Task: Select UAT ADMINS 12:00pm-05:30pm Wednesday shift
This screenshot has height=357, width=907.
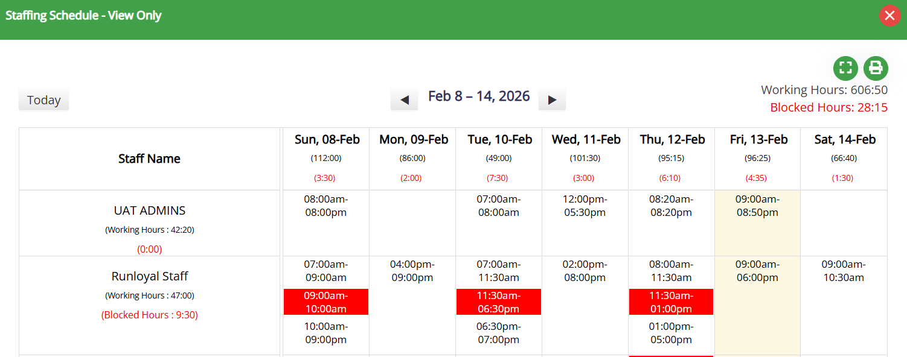Action: coord(585,206)
